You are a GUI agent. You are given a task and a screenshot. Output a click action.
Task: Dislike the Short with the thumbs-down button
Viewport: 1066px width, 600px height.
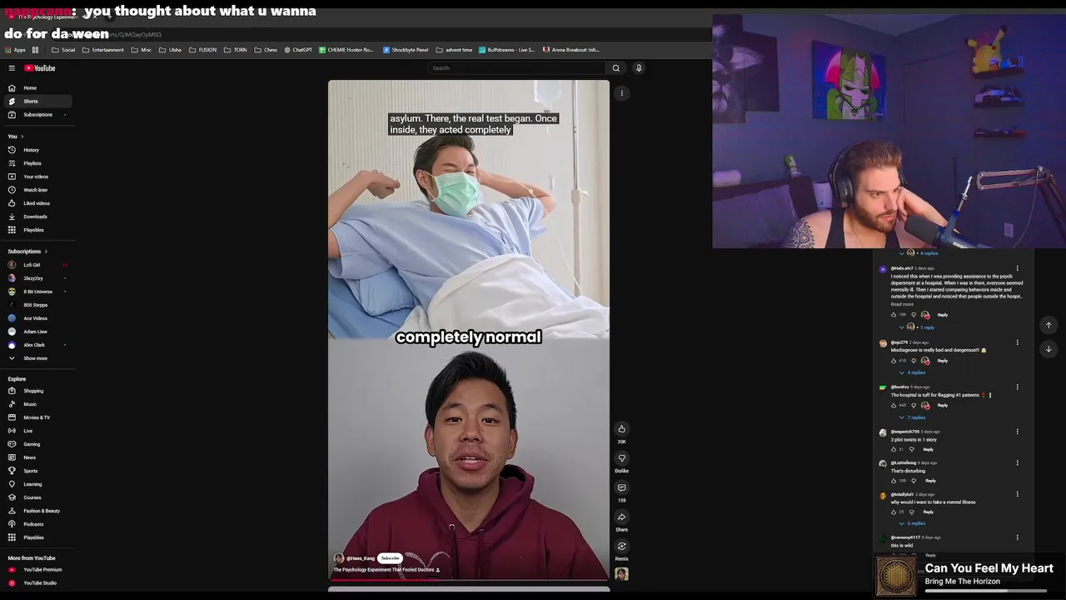tap(621, 458)
